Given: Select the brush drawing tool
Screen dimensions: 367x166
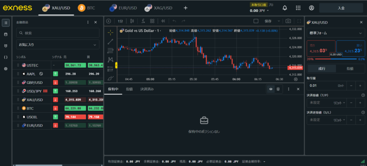Looking at the screenshot, I should tap(110, 78).
